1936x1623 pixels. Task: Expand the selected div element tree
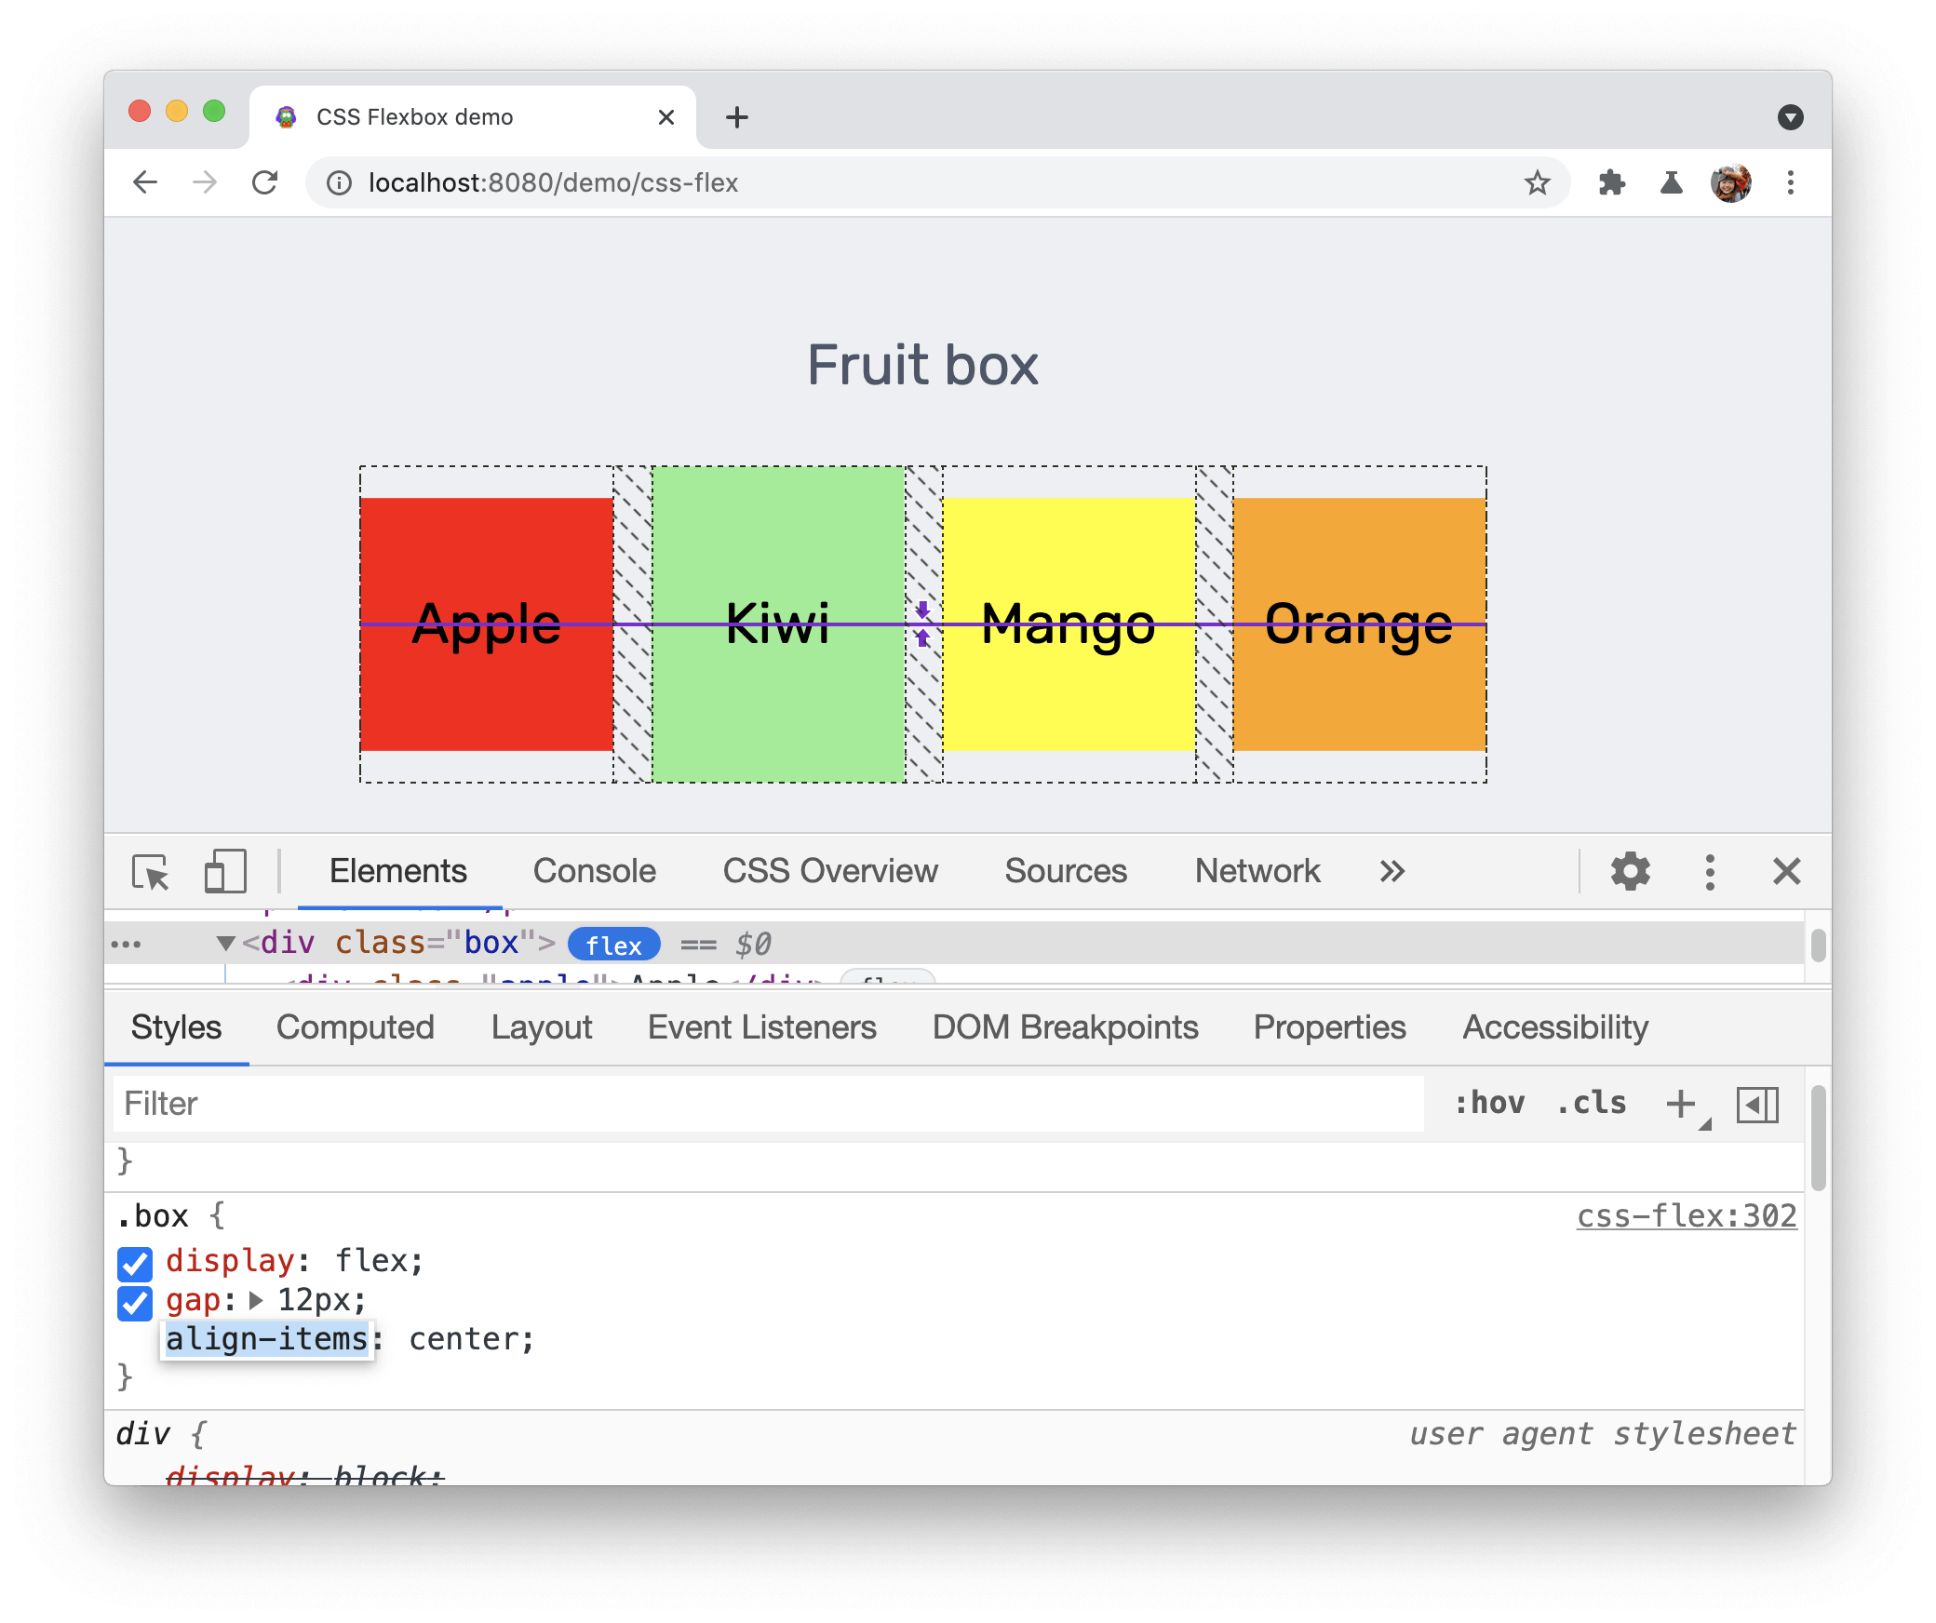tap(224, 942)
